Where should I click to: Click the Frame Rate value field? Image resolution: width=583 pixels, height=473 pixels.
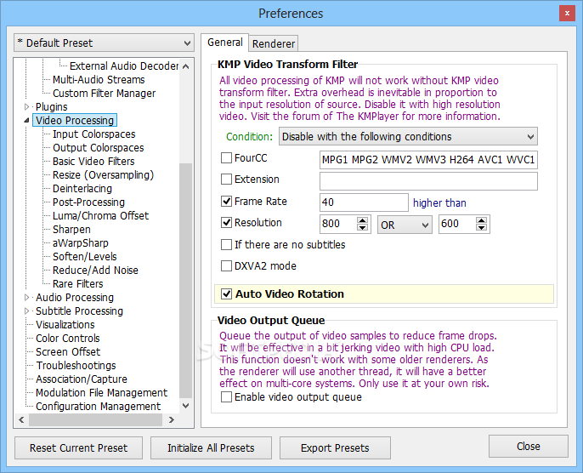click(364, 202)
